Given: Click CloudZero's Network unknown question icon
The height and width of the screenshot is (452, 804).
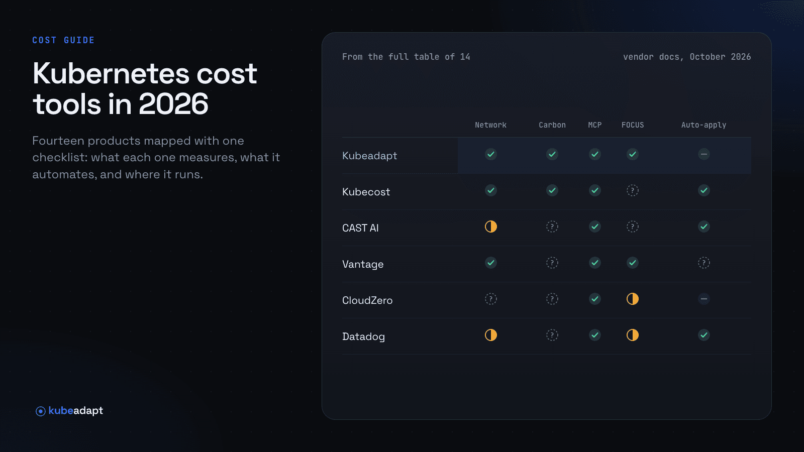Looking at the screenshot, I should (x=491, y=299).
